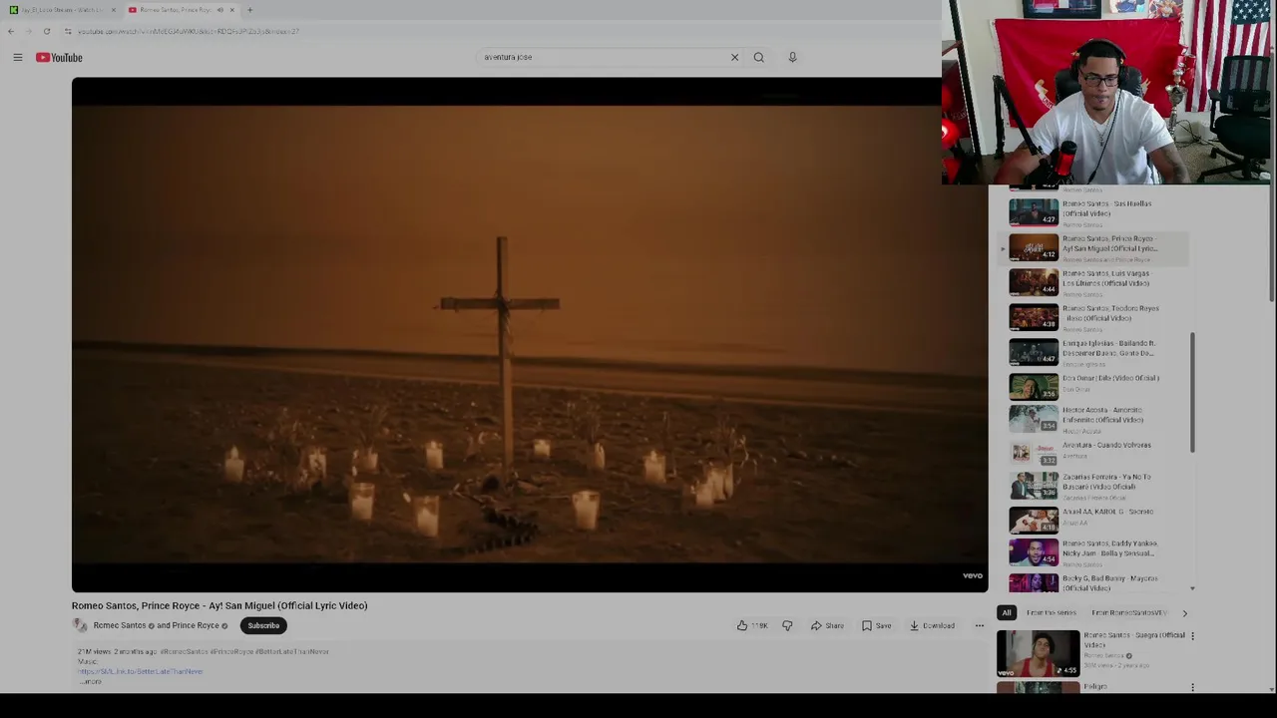Viewport: 1277px width, 718px height.
Task: Click the video title text
Action: point(219,605)
